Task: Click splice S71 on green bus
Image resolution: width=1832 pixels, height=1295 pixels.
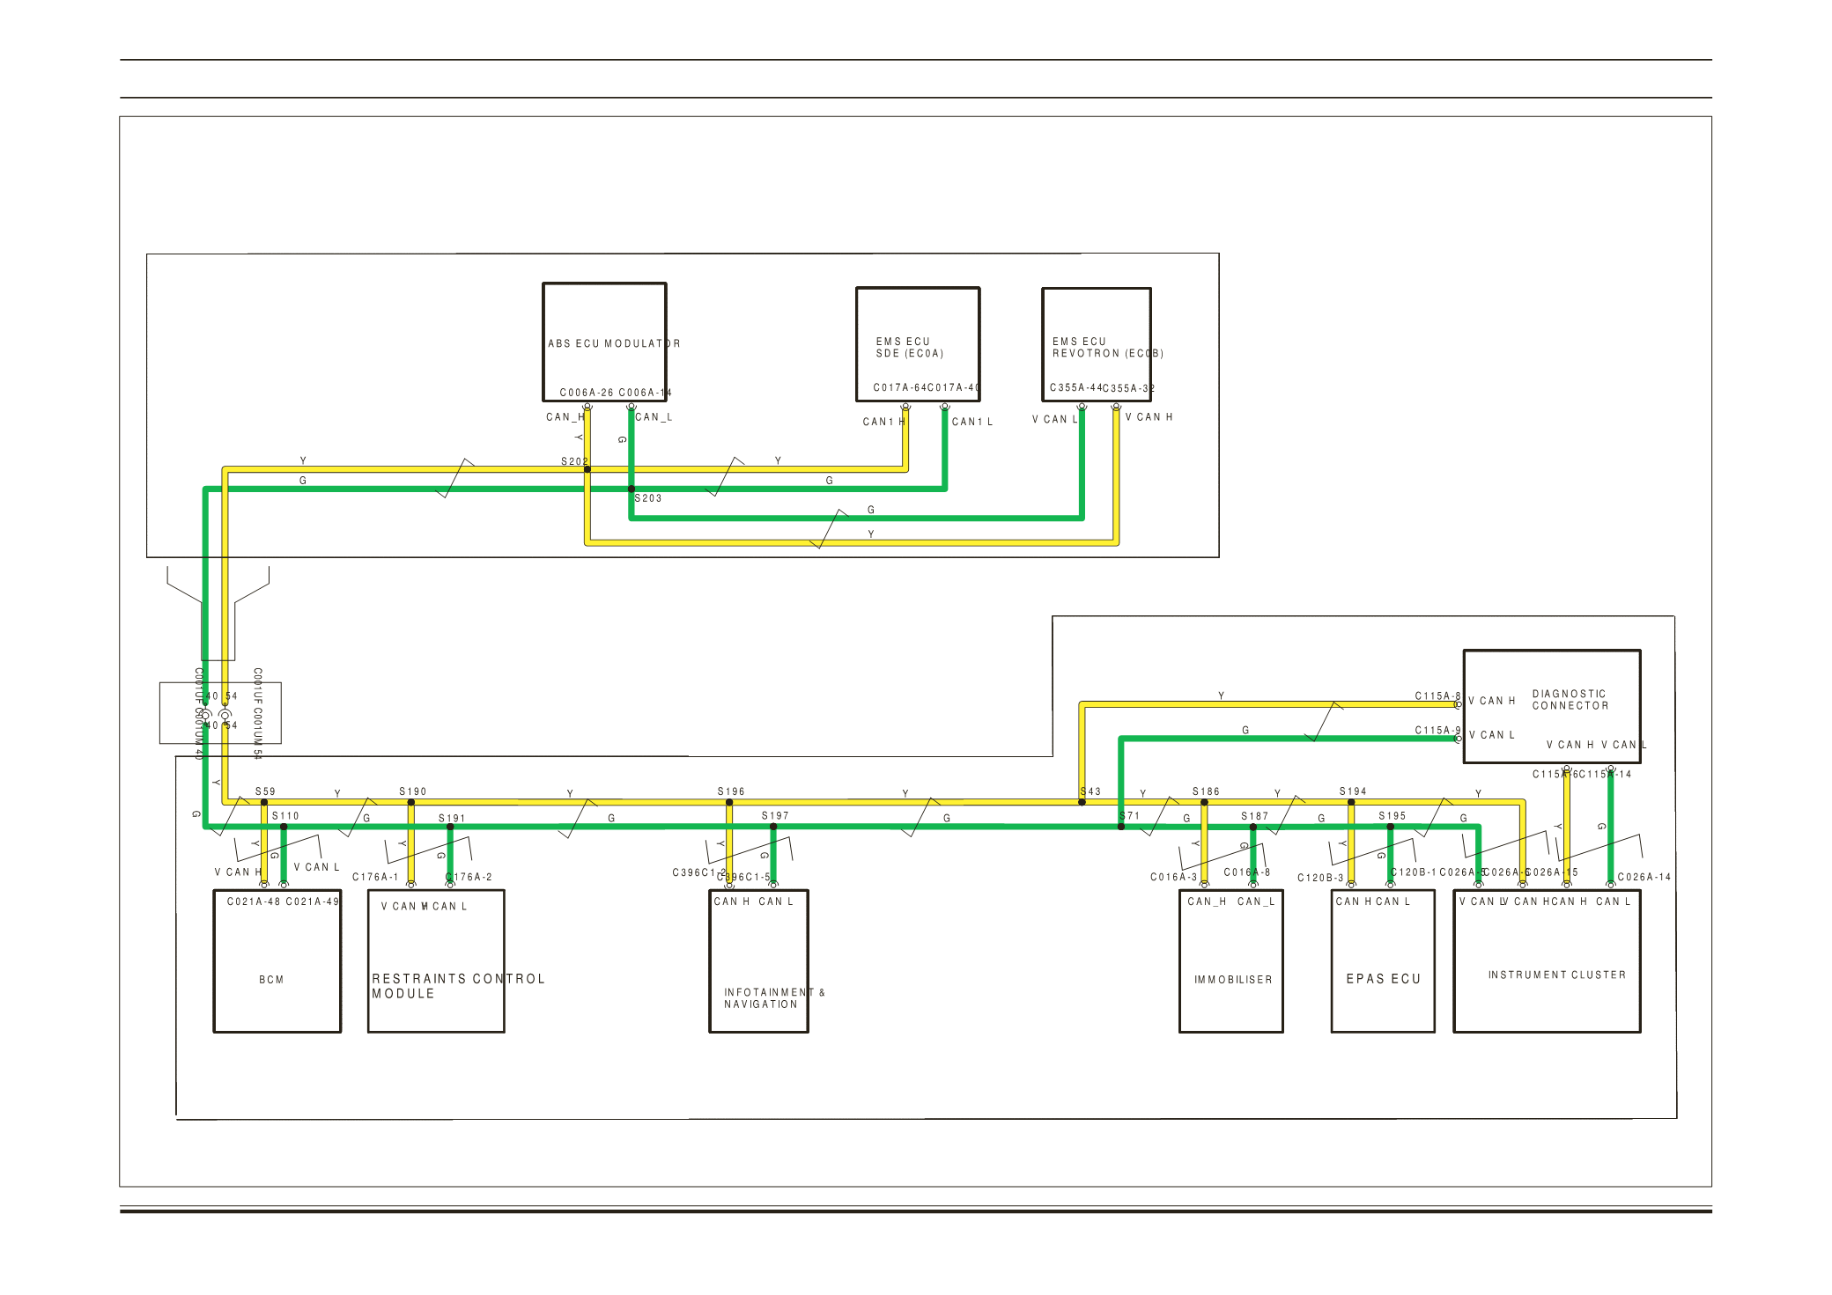Action: click(x=1121, y=827)
